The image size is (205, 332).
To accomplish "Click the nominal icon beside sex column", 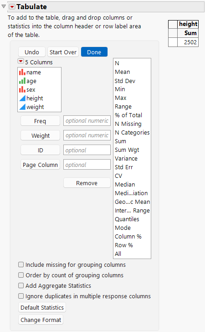I will pos(22,89).
